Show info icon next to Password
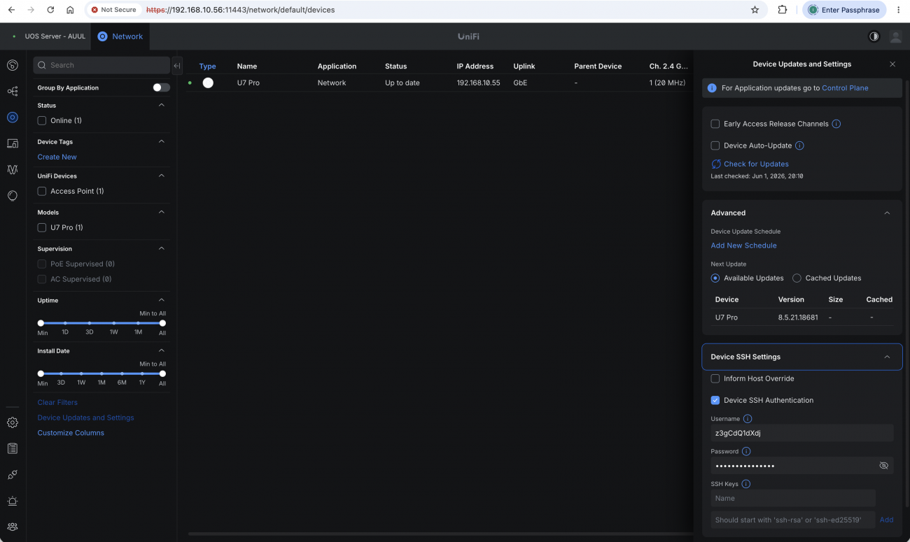 pos(746,451)
